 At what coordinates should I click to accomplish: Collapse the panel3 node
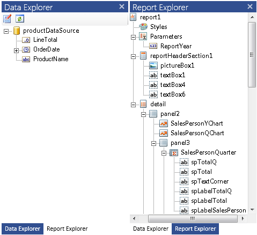click(153, 143)
